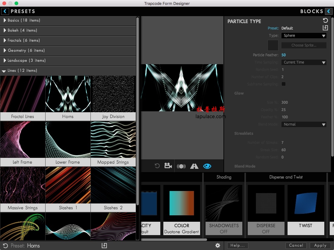Click the Number of Streaks value 7

coord(282,143)
